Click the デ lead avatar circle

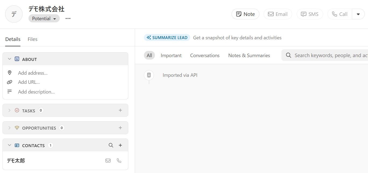tap(14, 14)
